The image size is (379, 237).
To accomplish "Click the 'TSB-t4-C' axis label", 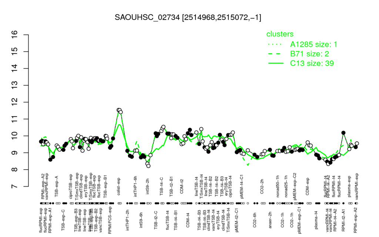I will click(162, 187).
